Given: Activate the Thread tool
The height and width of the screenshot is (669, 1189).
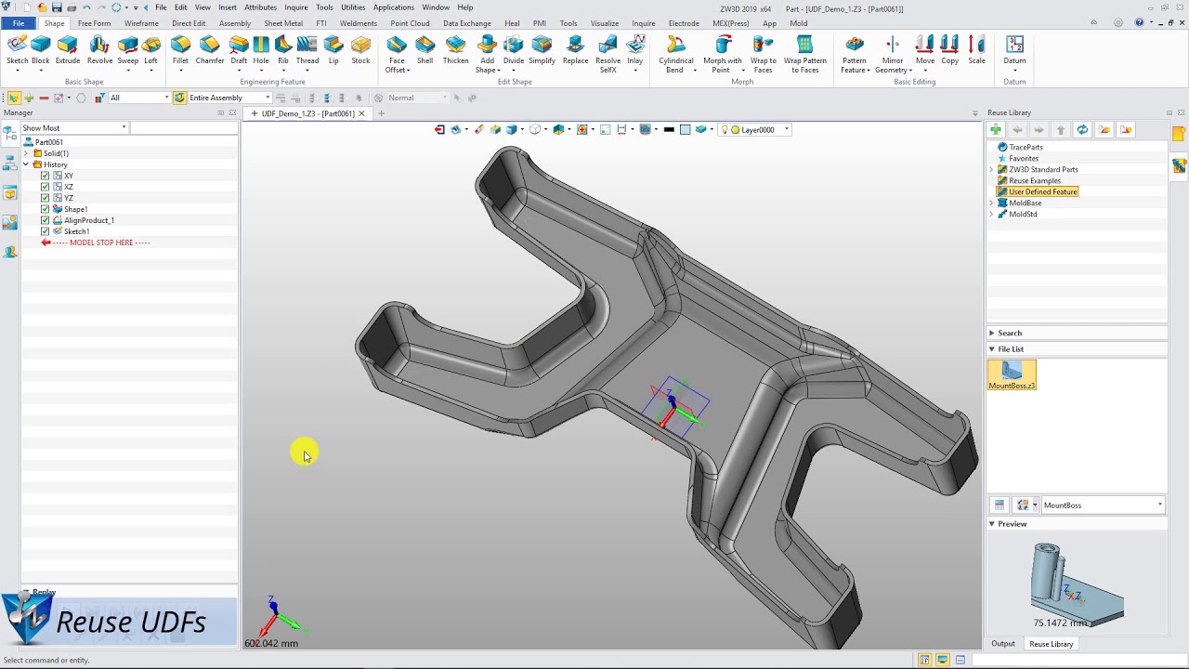Looking at the screenshot, I should coord(307,51).
